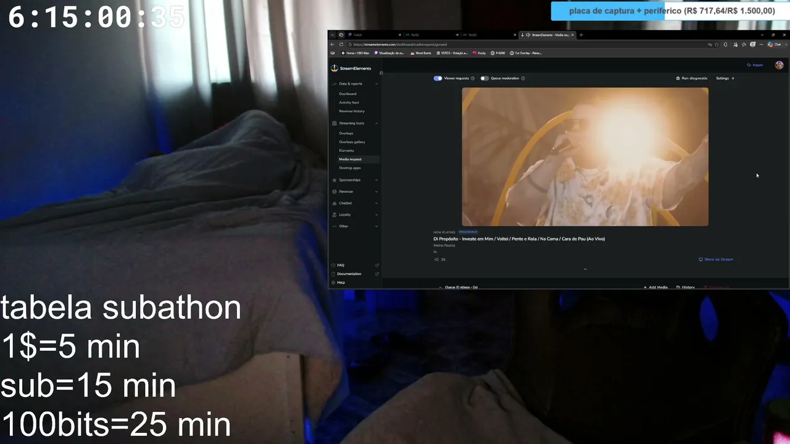Skip to the previous media track
The image size is (790, 444).
436,260
